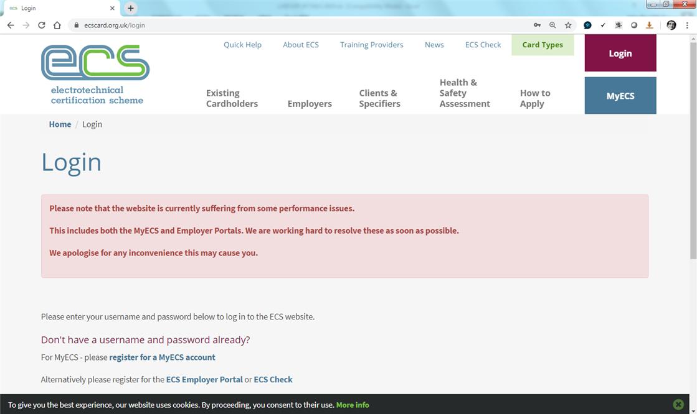Open Quick Help in top navigation
The height and width of the screenshot is (414, 697).
pos(242,45)
